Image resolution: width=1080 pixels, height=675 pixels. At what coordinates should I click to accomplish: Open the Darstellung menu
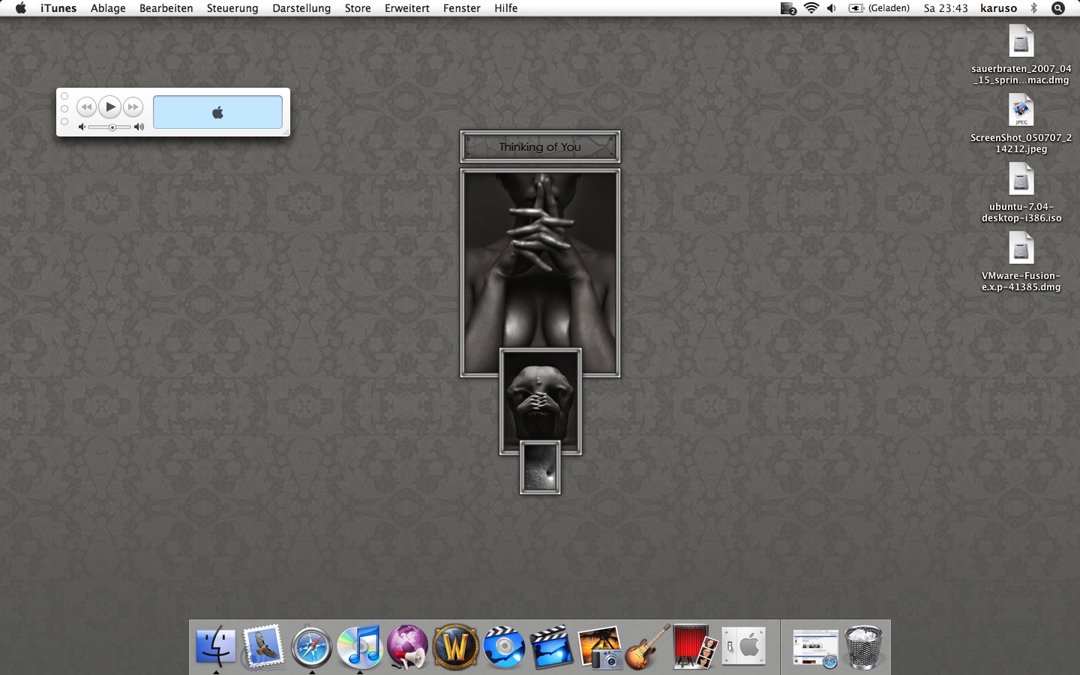pyautogui.click(x=301, y=8)
